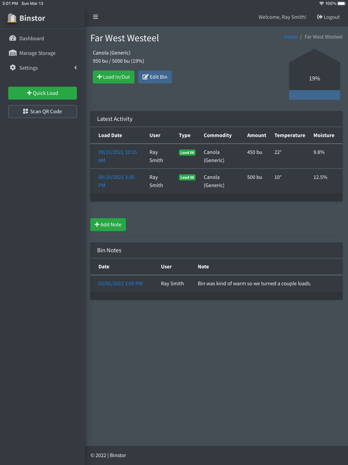The width and height of the screenshot is (348, 465).
Task: Click the bin fill level graphic
Action: (314, 75)
